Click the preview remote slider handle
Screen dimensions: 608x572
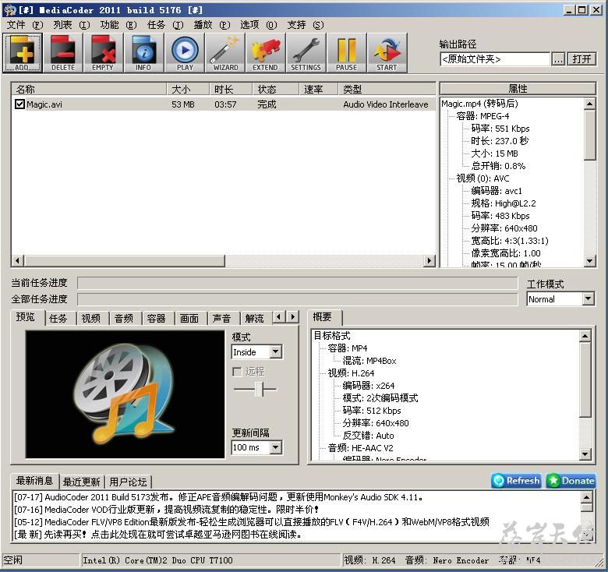[x=260, y=389]
